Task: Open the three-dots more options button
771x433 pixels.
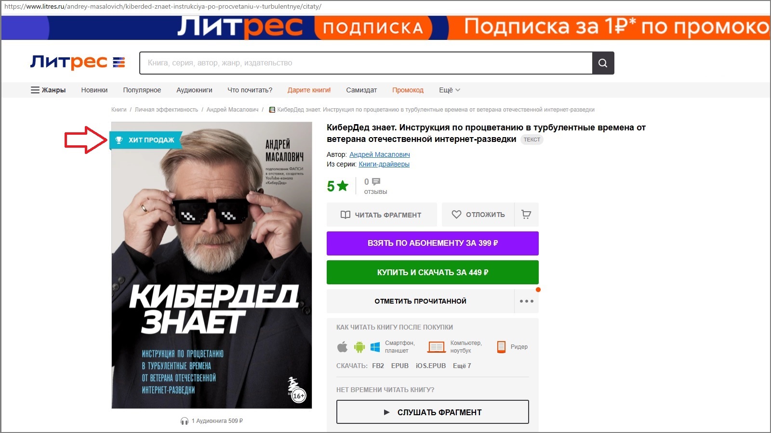Action: (x=526, y=301)
